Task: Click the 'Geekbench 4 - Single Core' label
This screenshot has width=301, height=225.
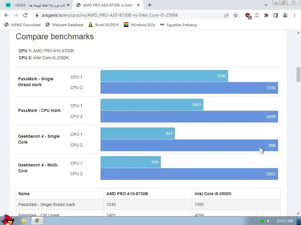Action: [39, 139]
